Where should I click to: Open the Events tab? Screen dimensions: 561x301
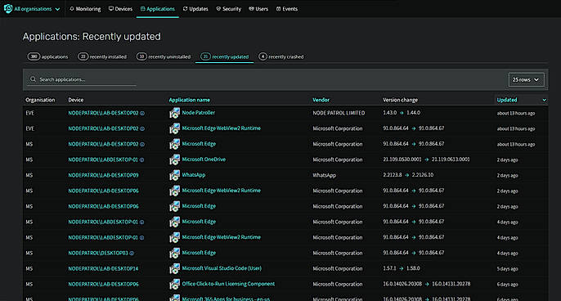coord(287,9)
